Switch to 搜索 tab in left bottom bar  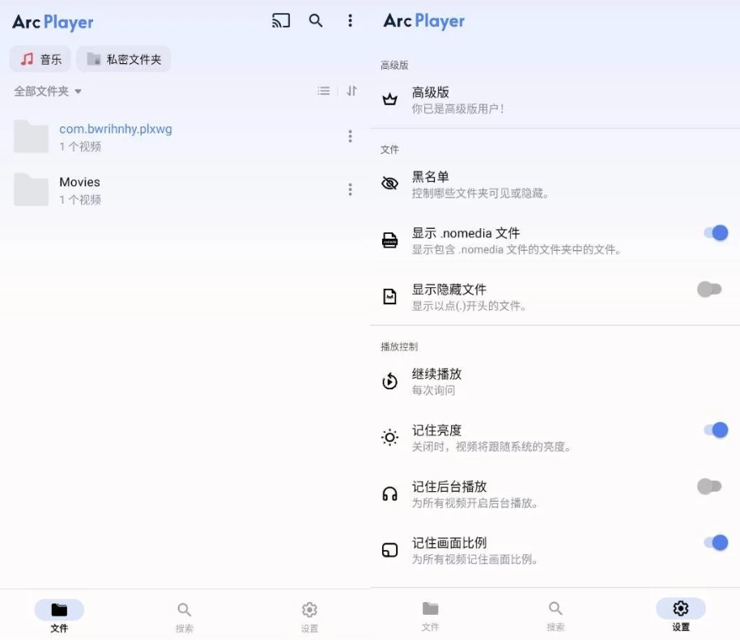(x=185, y=617)
